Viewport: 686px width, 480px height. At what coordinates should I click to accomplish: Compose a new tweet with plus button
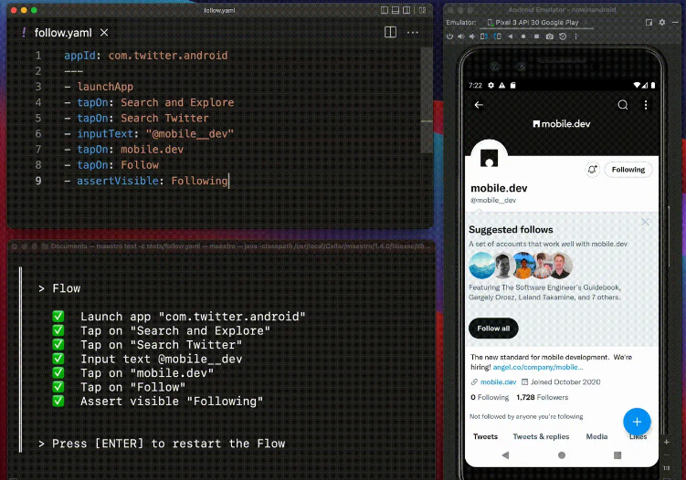tap(637, 422)
